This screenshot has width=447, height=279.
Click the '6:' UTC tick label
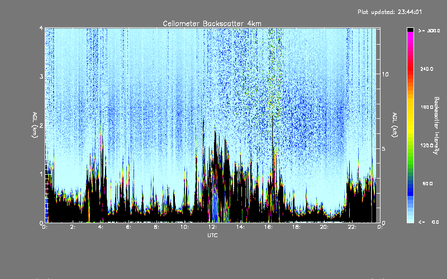point(129,227)
